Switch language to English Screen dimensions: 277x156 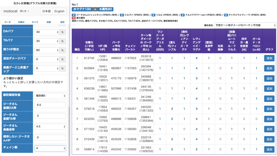coord(59,11)
